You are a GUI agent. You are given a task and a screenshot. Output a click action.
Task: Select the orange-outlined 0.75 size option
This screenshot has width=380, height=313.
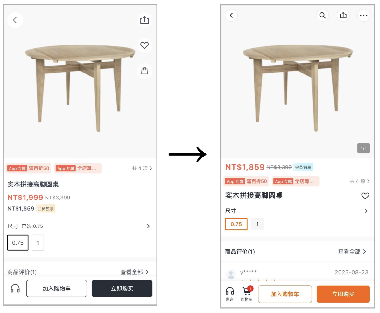point(236,224)
